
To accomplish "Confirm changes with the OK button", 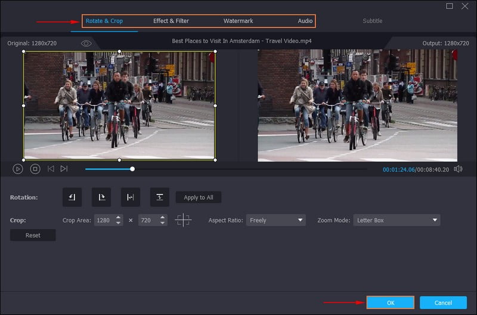I will pos(391,302).
